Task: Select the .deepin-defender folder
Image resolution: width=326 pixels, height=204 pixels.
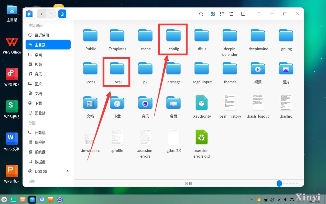Action: click(230, 35)
